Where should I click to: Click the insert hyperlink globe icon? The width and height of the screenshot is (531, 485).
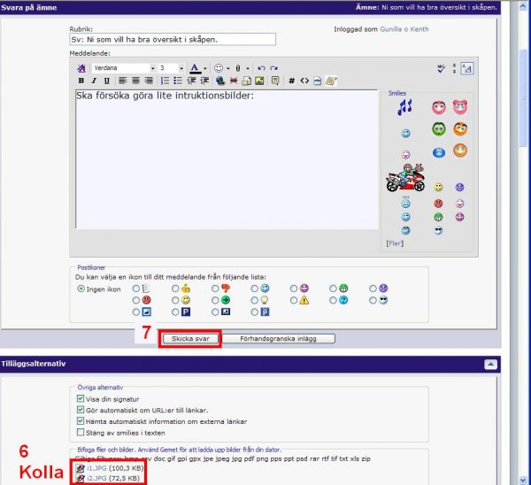pyautogui.click(x=219, y=81)
